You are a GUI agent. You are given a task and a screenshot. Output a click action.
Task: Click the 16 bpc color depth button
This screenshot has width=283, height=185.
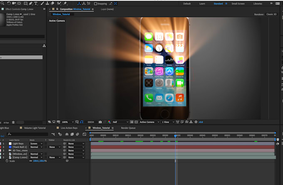click(6, 123)
